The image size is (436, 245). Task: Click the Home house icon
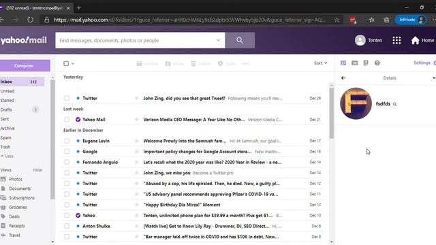(x=415, y=40)
